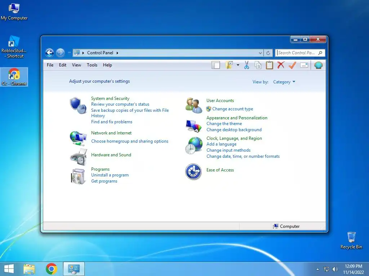Click Get programs link
Screen dimensions: 369x276
click(104, 181)
